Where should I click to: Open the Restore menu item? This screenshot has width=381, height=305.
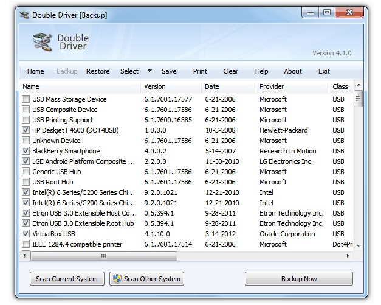coord(98,71)
